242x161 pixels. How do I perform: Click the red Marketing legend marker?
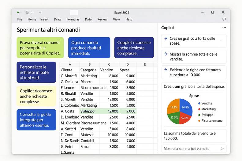point(199,109)
